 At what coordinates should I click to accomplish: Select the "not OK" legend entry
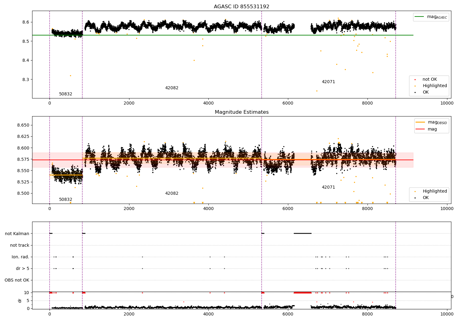(x=430, y=79)
